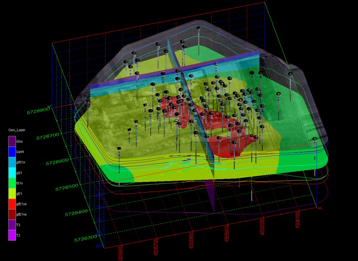The image size is (358, 261).
Task: Pick the gfS1n legend color box
Action: (x=12, y=162)
